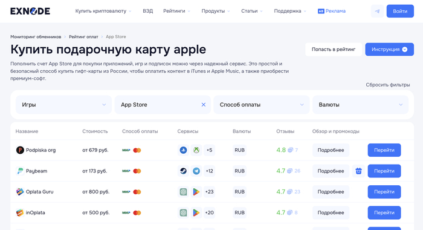The image size is (423, 230).
Task: Click MIR payment icon in Podpiska org row
Action: 126,150
